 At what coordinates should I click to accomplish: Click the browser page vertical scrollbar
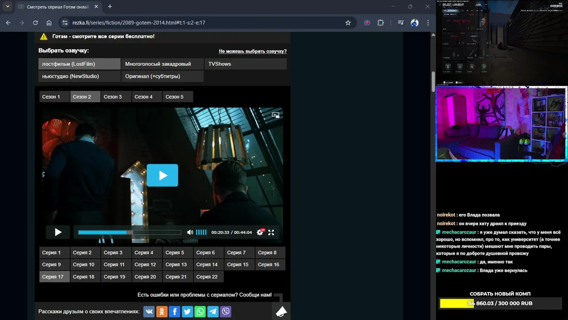[x=433, y=81]
